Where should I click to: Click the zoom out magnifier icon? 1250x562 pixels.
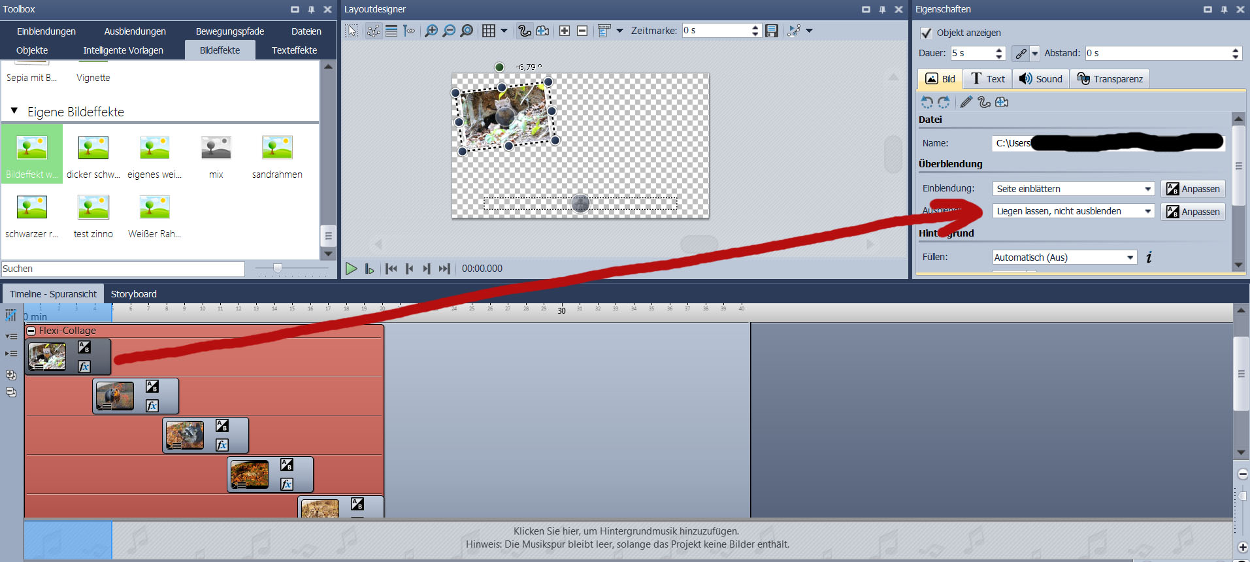coord(449,31)
